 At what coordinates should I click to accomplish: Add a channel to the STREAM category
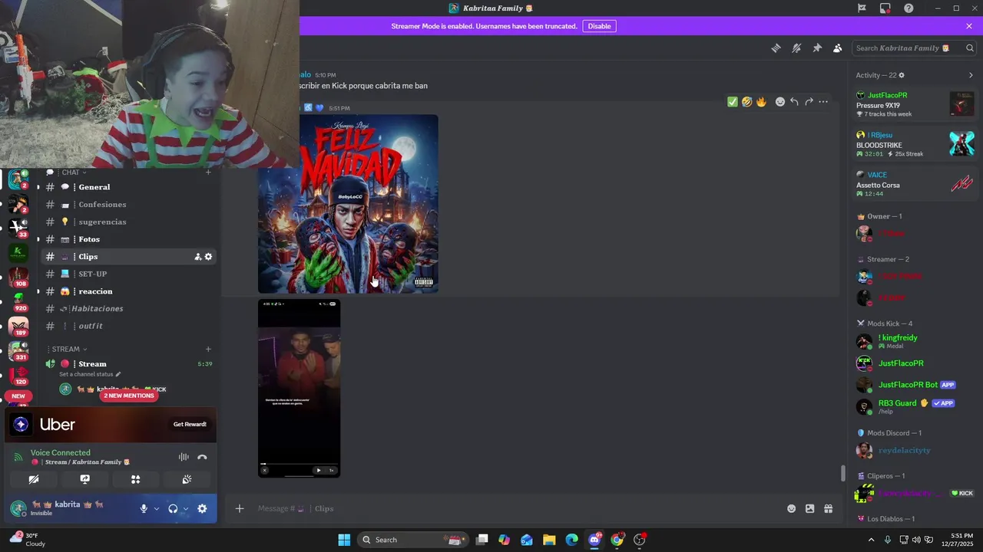208,349
